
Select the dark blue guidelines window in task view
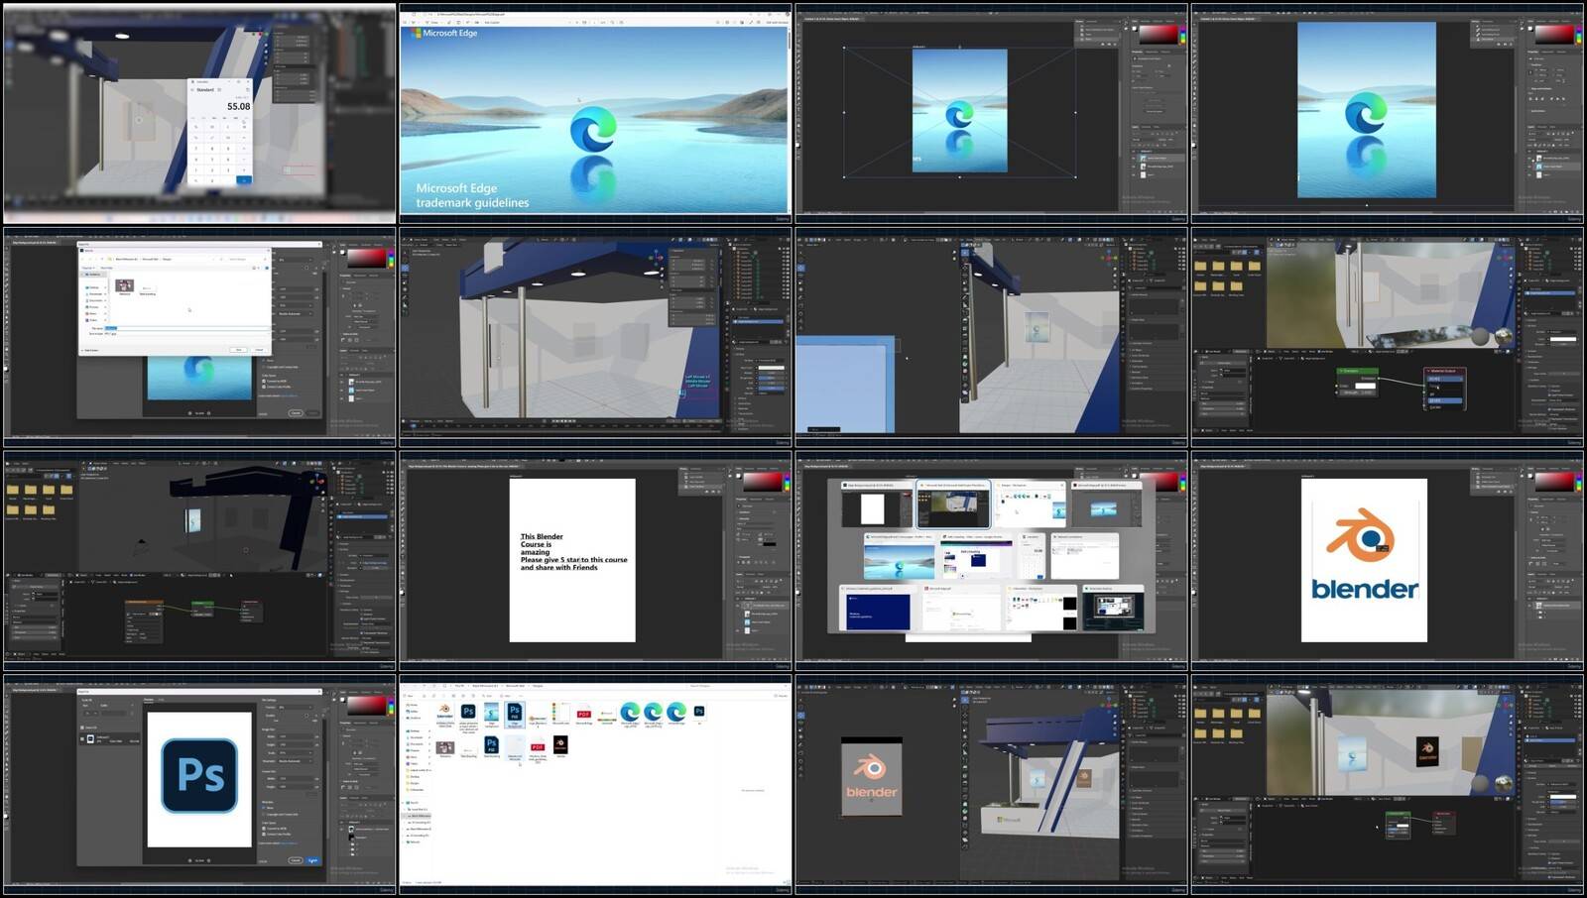tap(876, 610)
